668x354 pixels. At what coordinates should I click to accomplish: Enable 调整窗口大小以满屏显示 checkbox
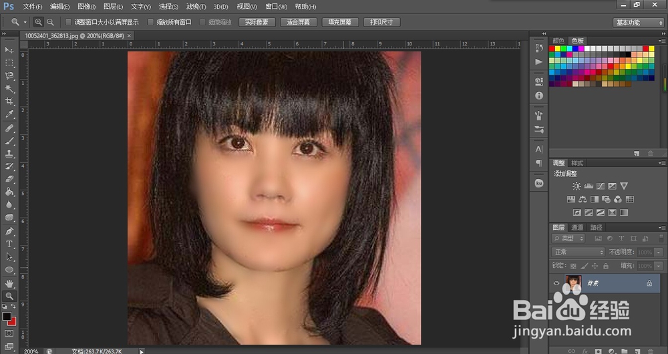coord(68,22)
